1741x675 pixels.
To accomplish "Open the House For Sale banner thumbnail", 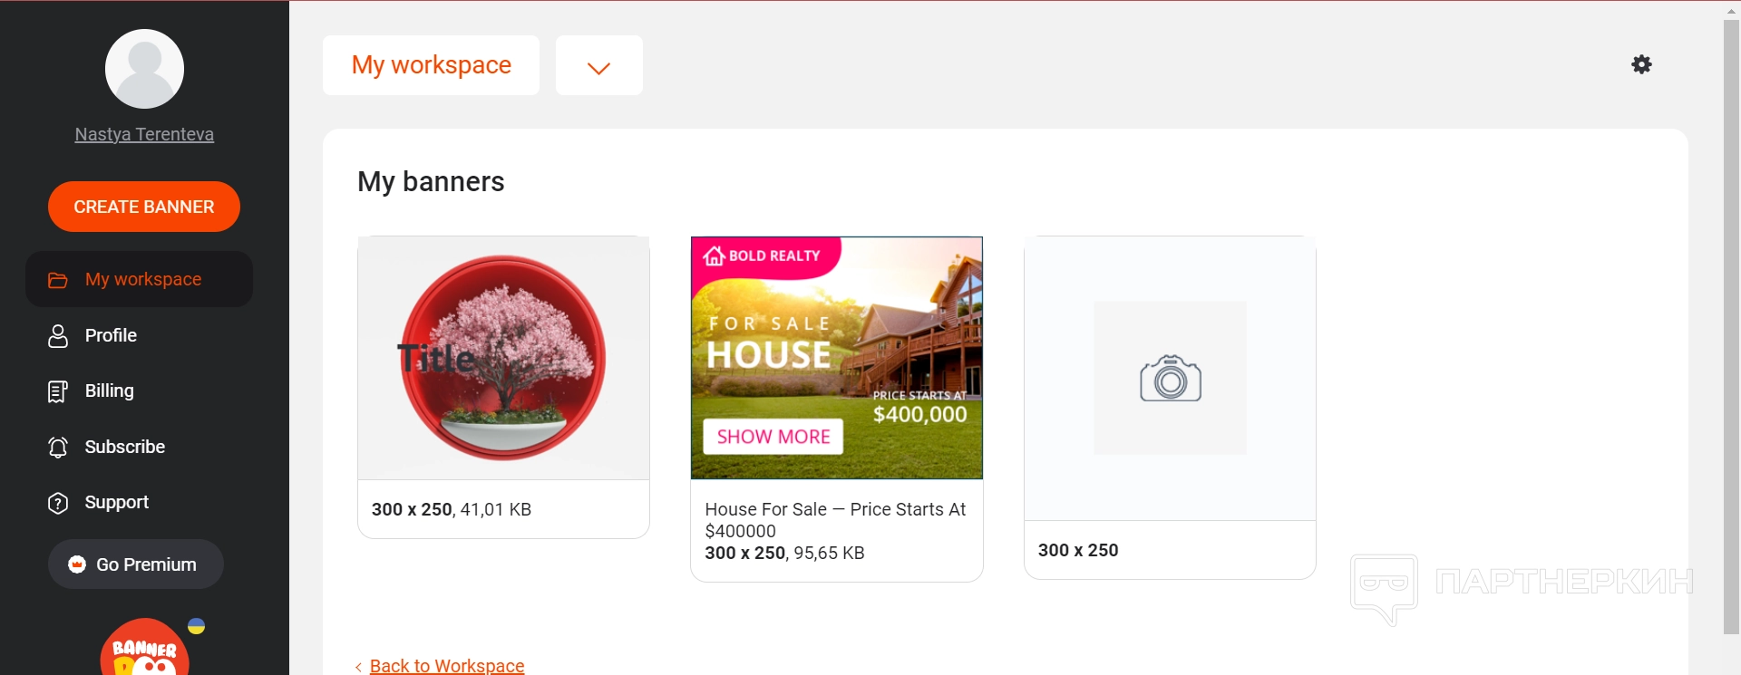I will click(836, 358).
